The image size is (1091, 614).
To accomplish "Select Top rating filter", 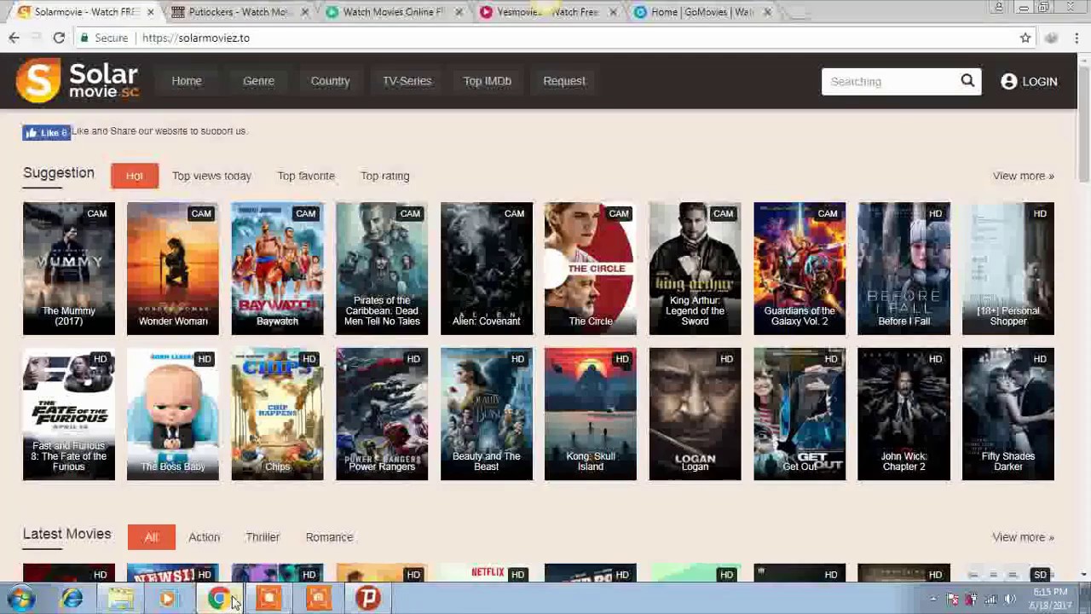I will 384,176.
